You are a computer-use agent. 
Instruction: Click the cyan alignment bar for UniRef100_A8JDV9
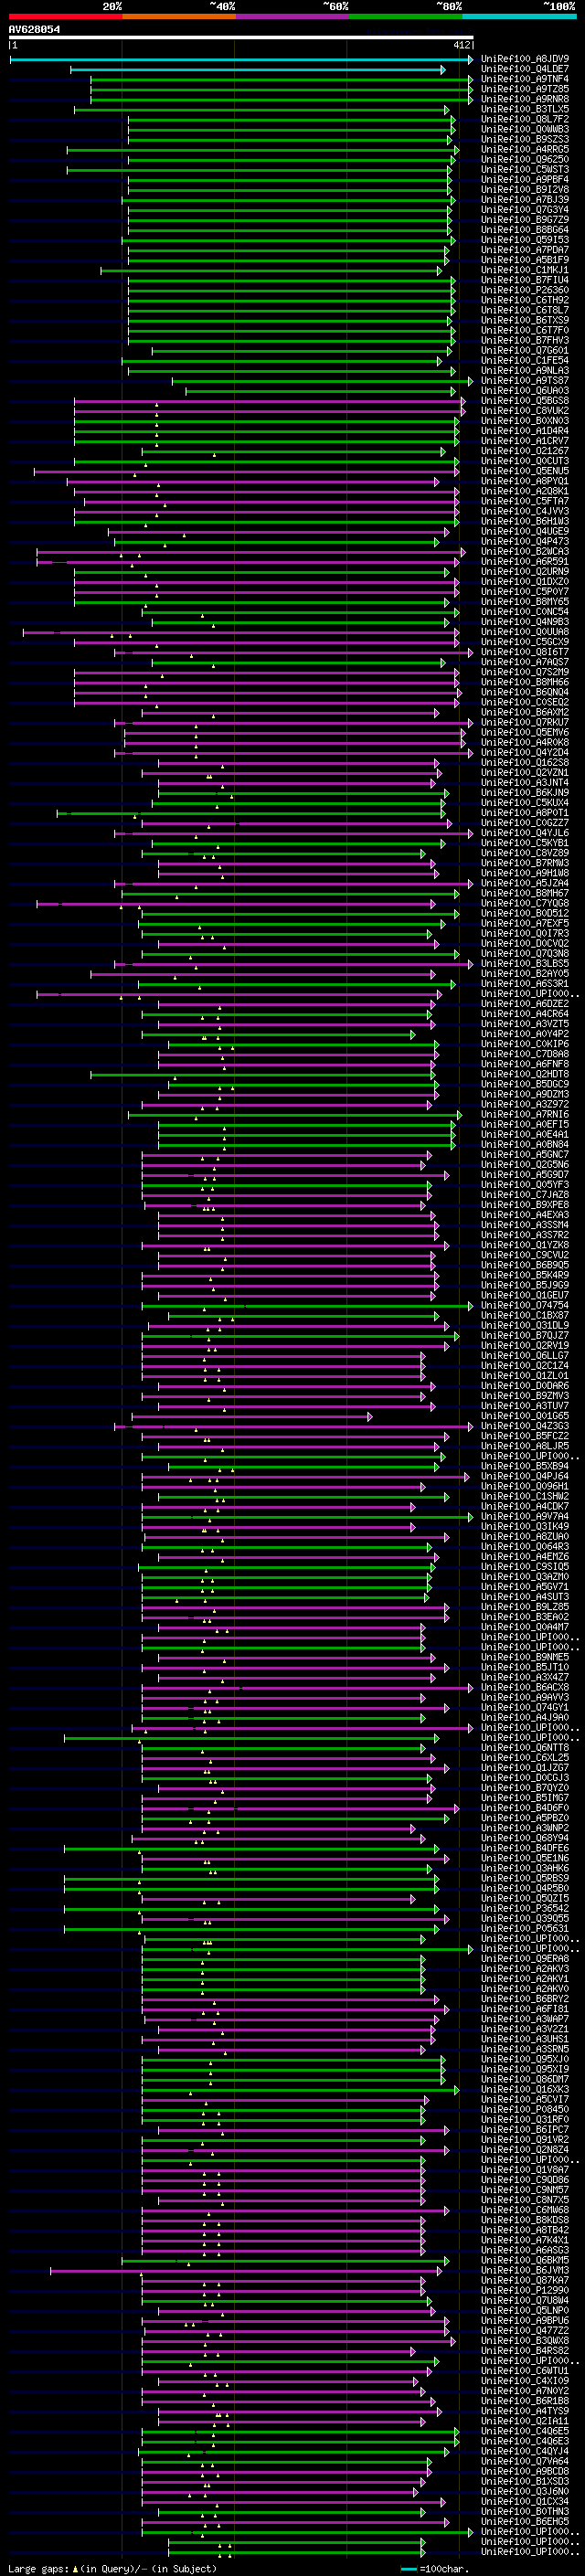point(241,60)
